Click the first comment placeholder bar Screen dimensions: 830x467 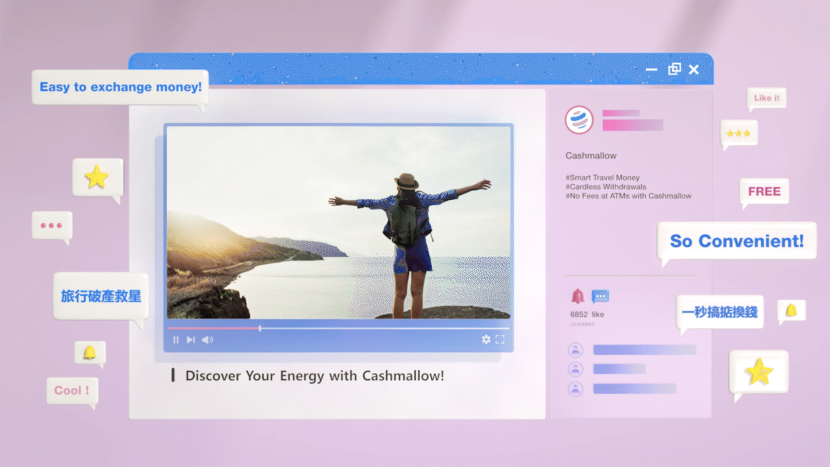pos(645,350)
